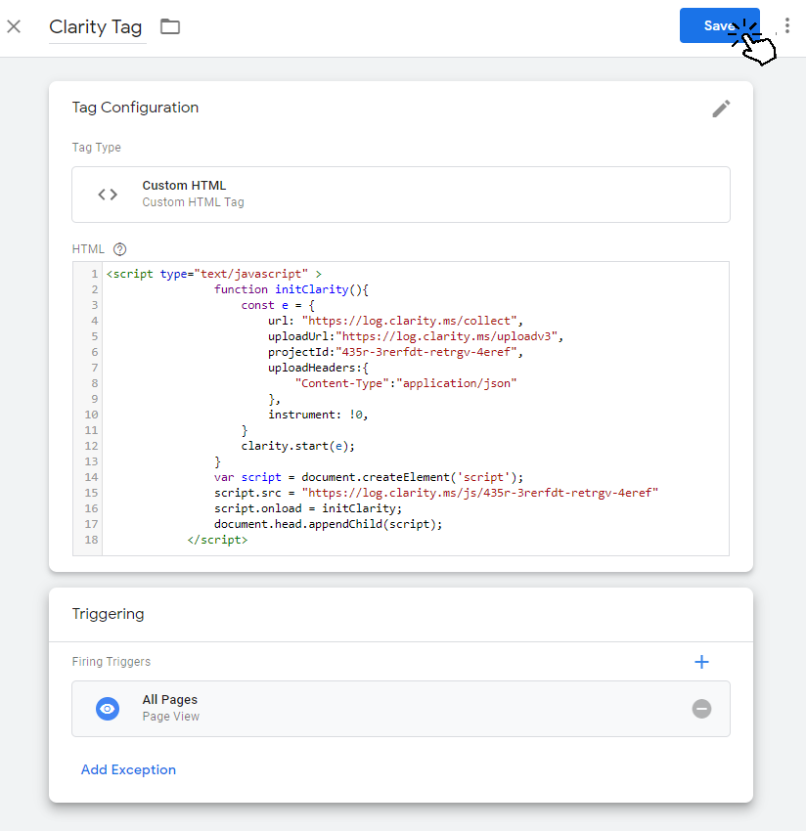Remove the All Pages trigger

pos(701,709)
